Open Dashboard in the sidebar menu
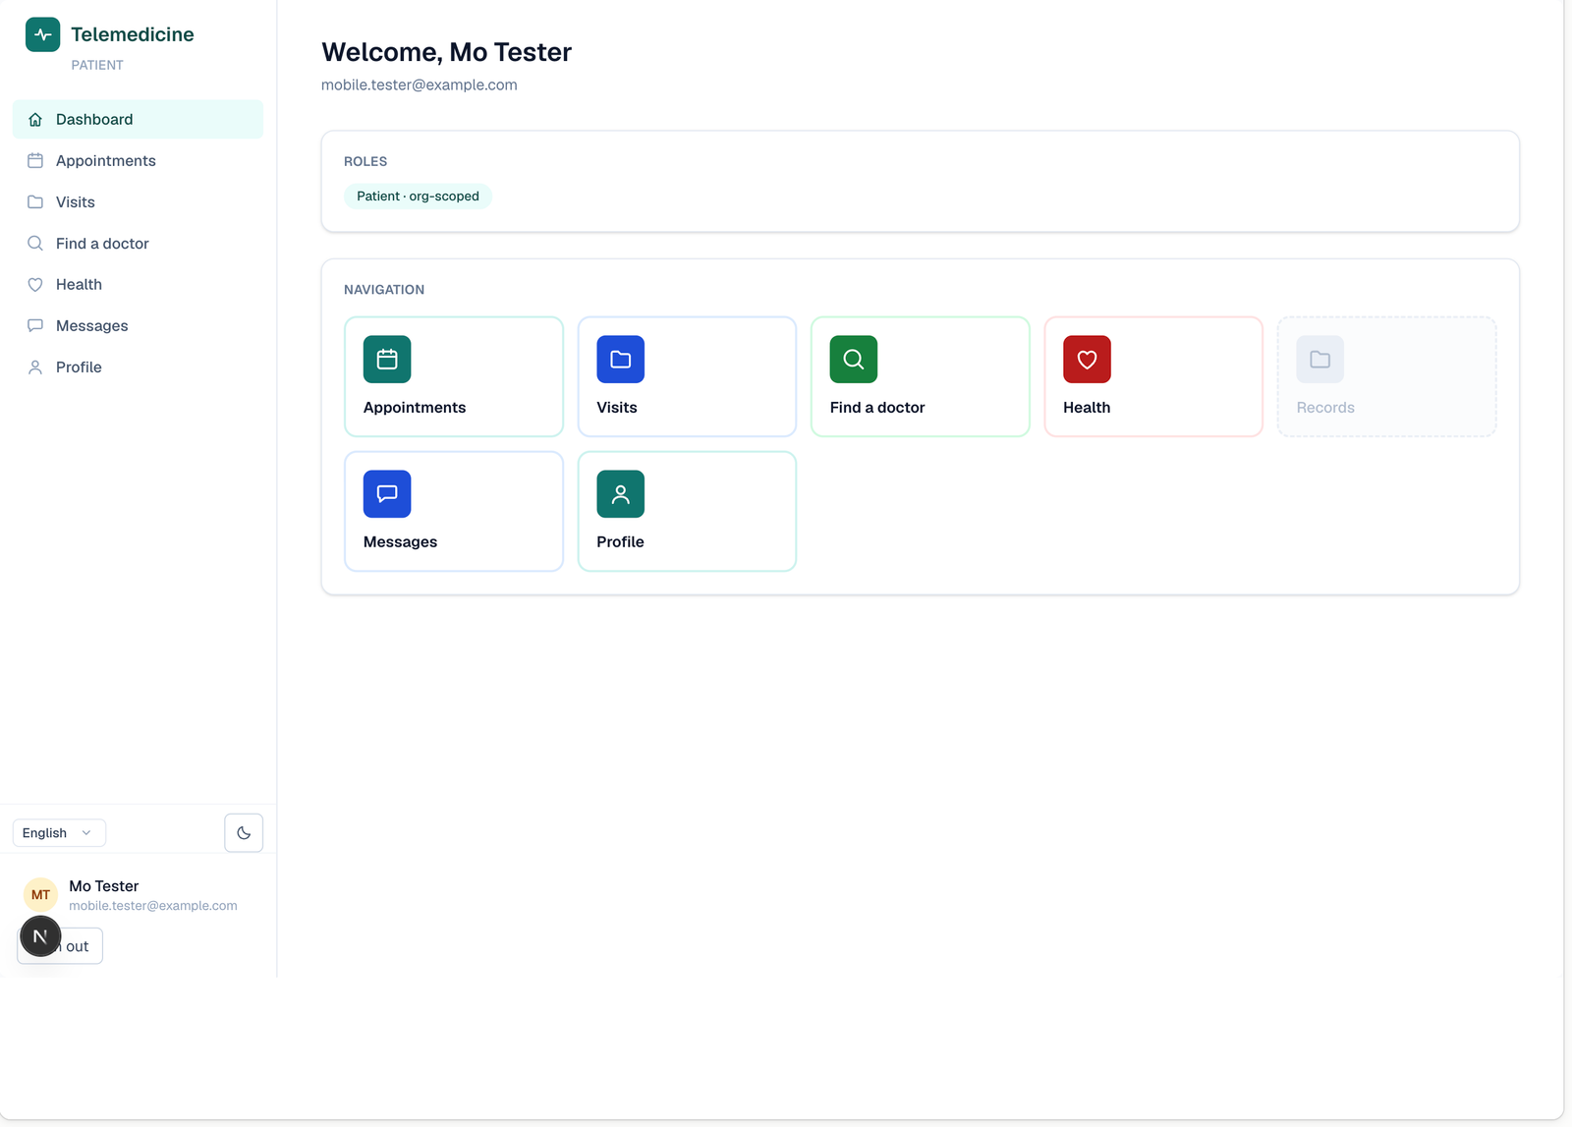 138,119
